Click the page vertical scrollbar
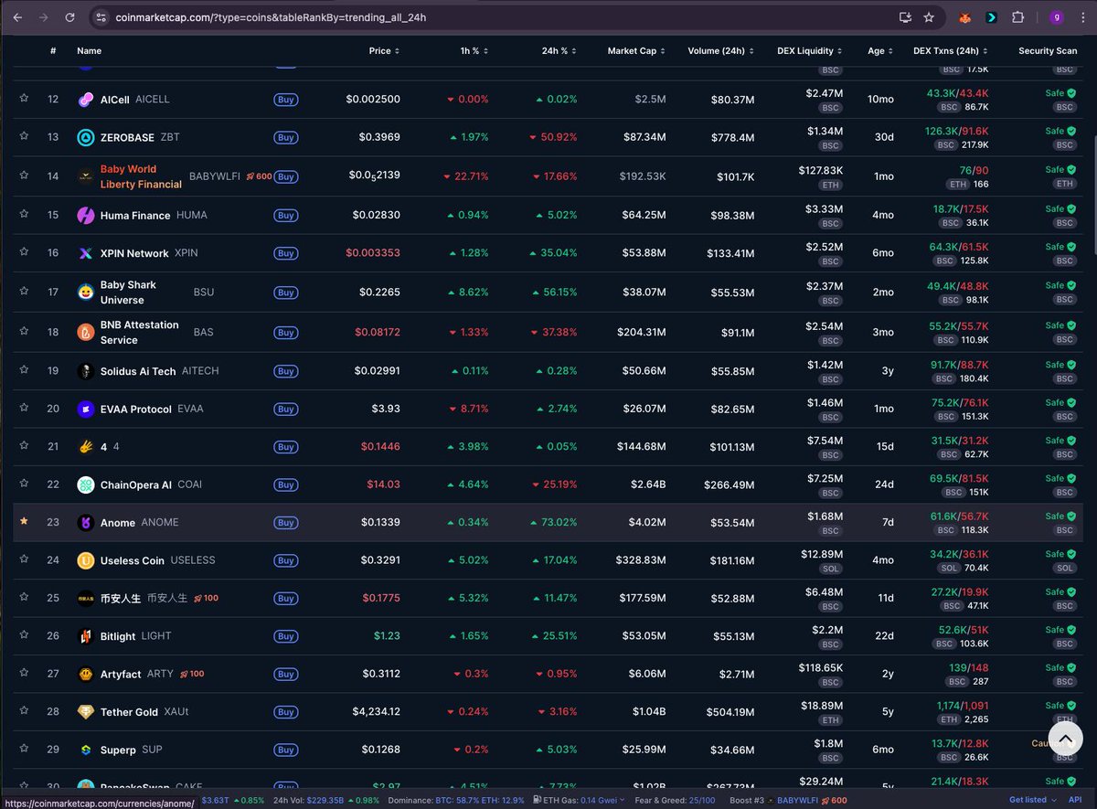1097x809 pixels. 1093,197
